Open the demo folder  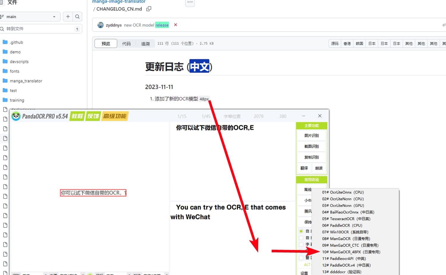(x=15, y=52)
